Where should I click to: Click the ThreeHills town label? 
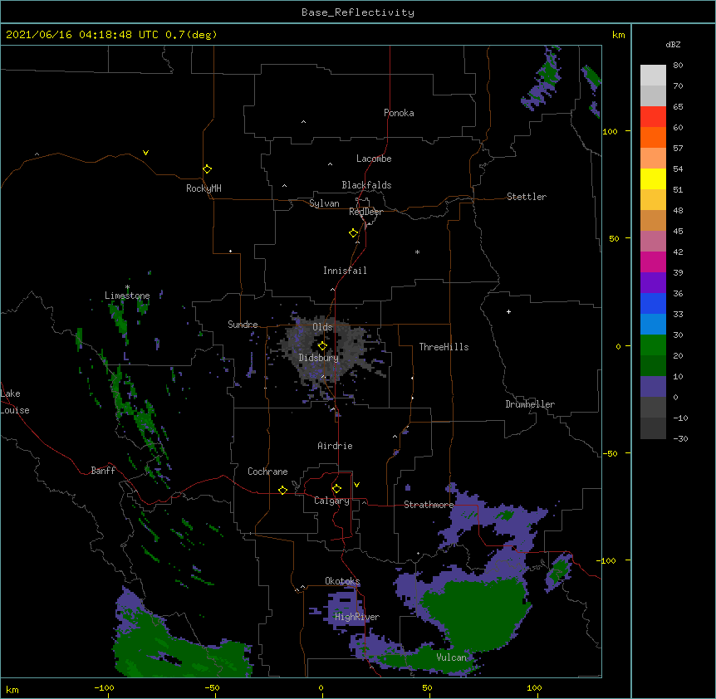[x=444, y=347]
